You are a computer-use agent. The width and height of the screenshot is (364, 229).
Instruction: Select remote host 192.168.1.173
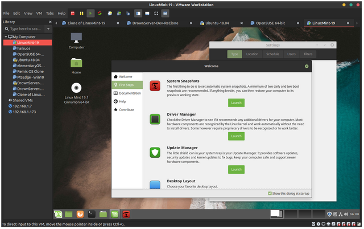(x=24, y=112)
